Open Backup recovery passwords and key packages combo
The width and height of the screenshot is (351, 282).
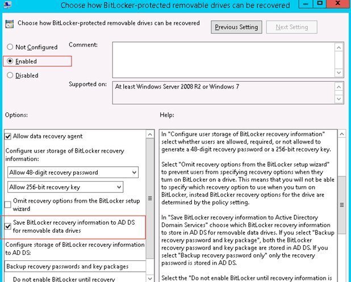click(75, 266)
